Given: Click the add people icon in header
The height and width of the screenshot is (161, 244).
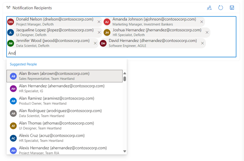Looking at the screenshot, I should (209, 8).
